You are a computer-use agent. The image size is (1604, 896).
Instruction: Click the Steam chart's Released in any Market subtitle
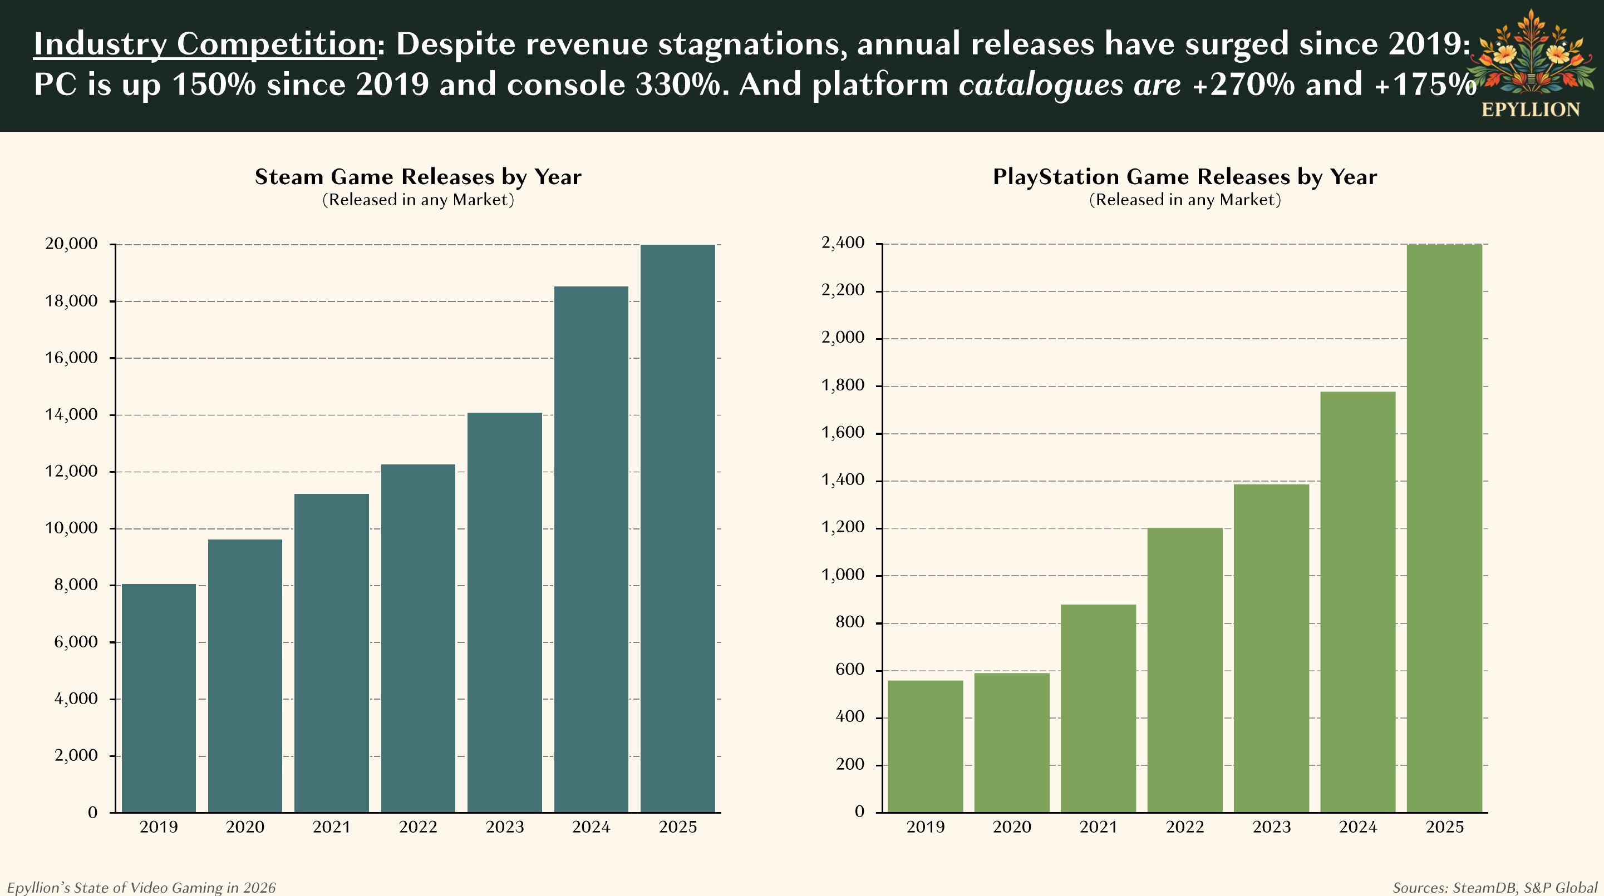click(x=418, y=200)
